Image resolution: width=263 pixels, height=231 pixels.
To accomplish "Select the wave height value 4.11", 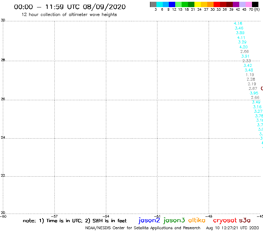I will [241, 38].
